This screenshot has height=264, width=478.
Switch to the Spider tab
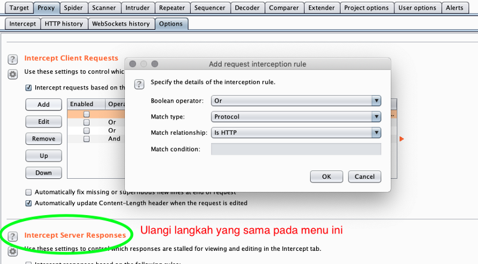point(73,8)
